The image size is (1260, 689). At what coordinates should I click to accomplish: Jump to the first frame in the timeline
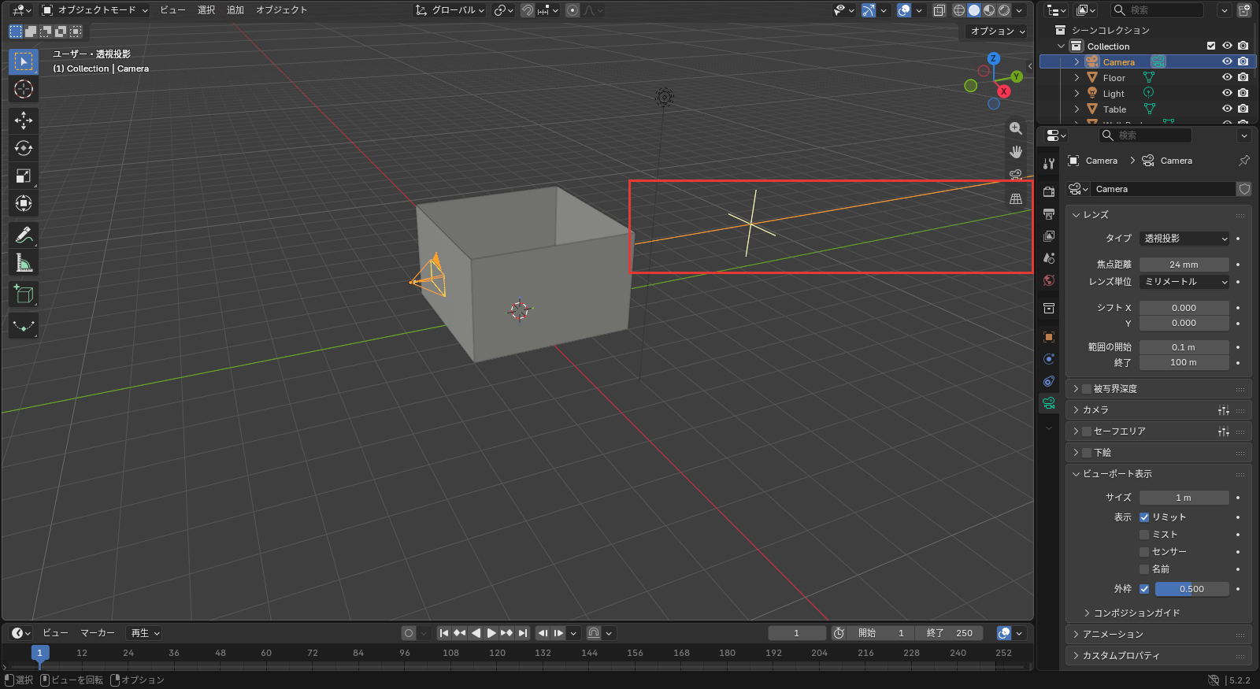tap(444, 633)
